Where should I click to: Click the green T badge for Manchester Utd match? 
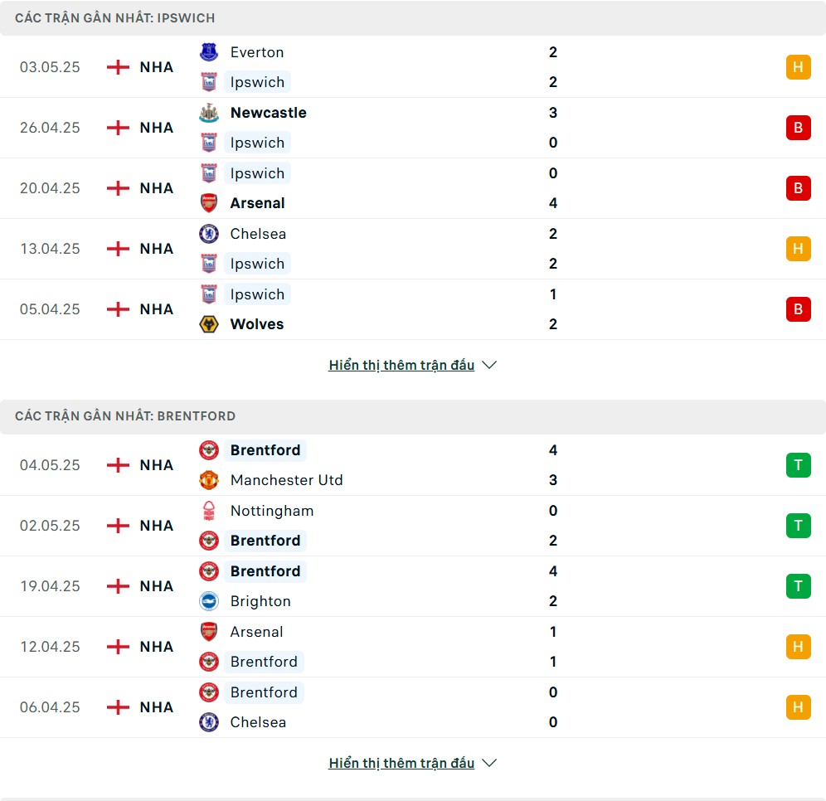click(x=798, y=465)
